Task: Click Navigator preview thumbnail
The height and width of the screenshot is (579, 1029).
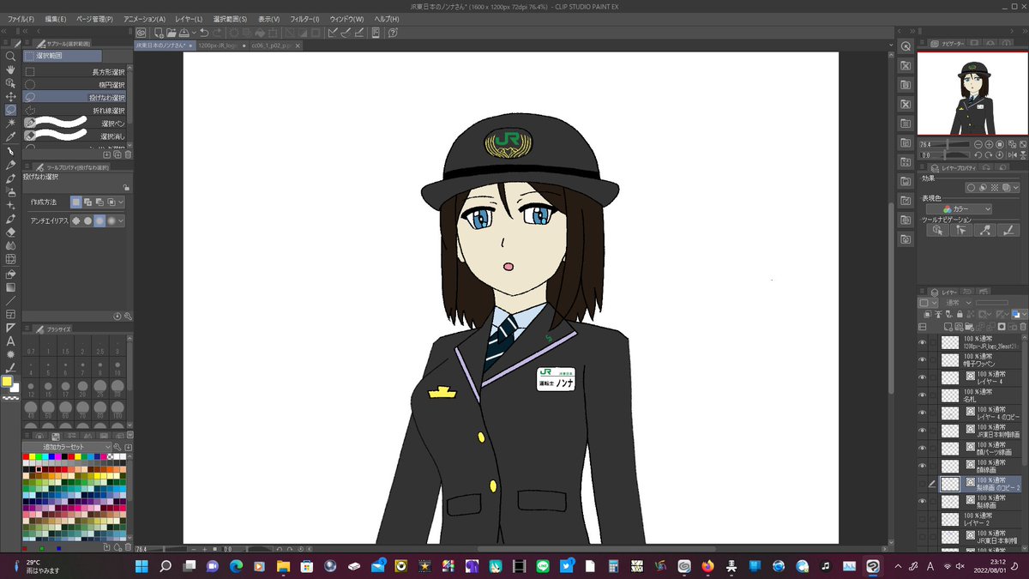Action: [x=971, y=93]
